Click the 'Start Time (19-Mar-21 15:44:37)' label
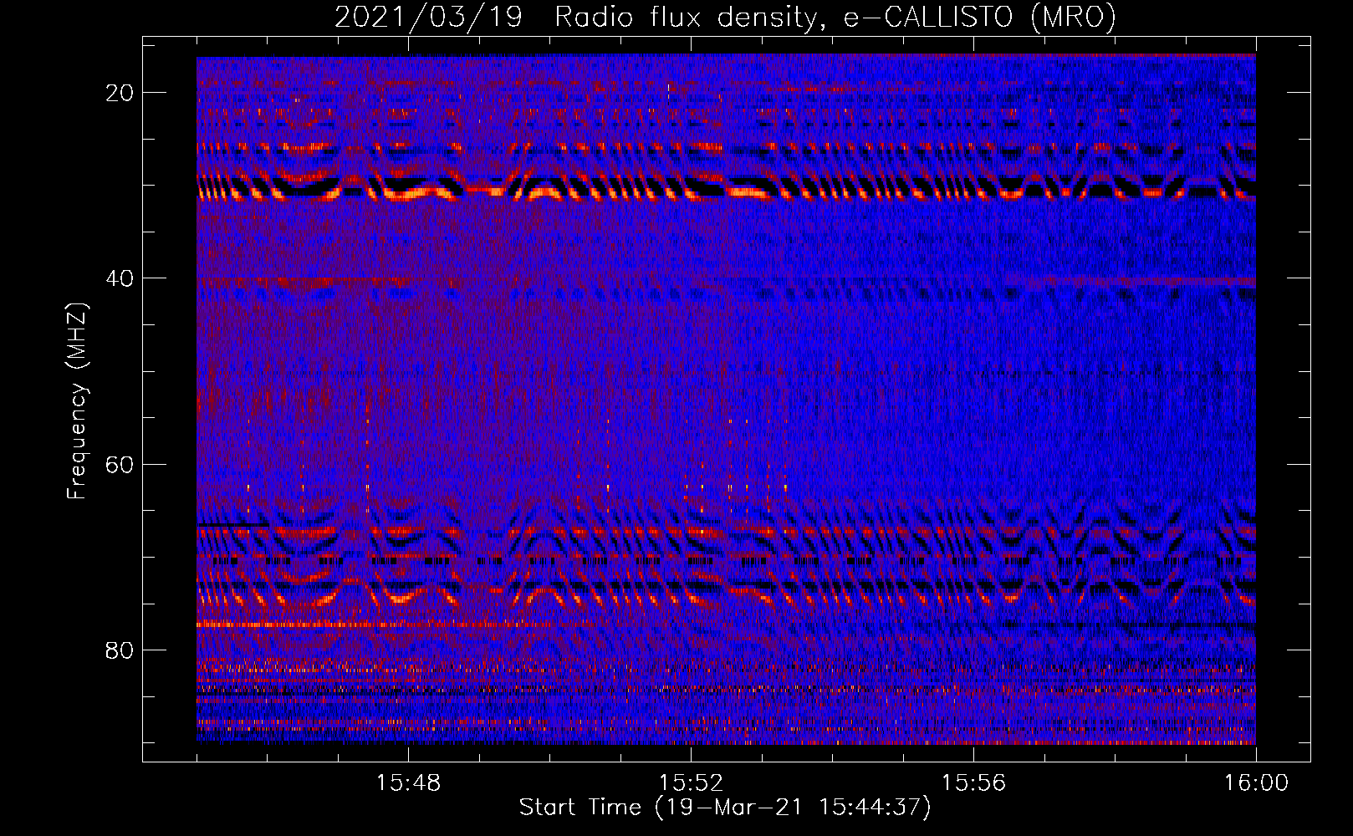 click(x=725, y=808)
